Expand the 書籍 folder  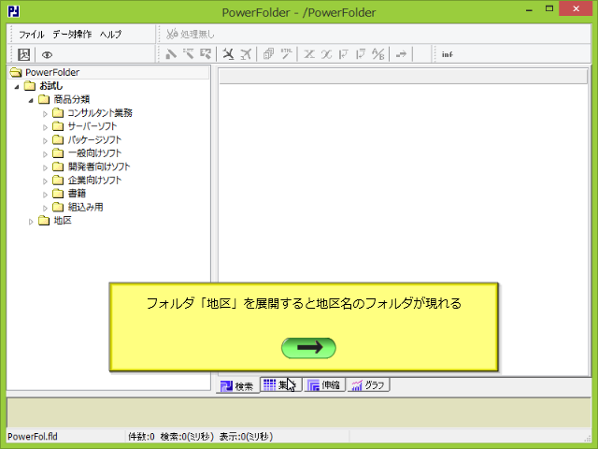pyautogui.click(x=45, y=195)
